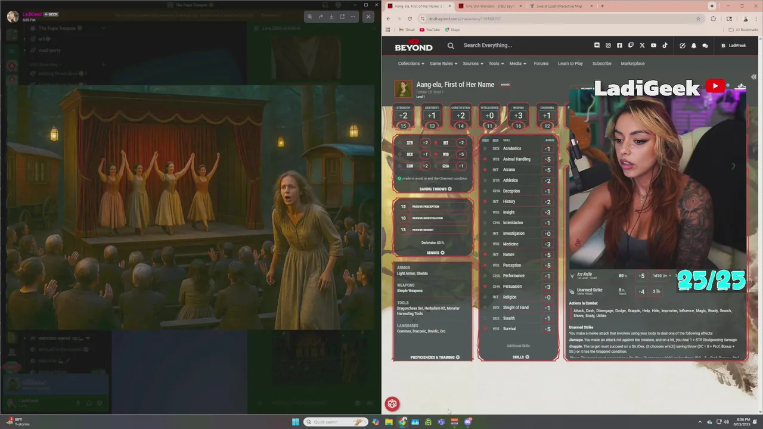Toggle Arcana proficiency dot
The height and width of the screenshot is (429, 763).
pyautogui.click(x=485, y=170)
